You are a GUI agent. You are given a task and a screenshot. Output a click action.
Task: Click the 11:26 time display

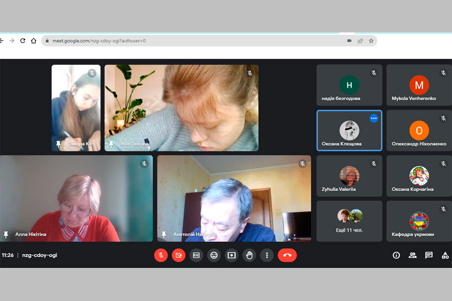[8, 255]
